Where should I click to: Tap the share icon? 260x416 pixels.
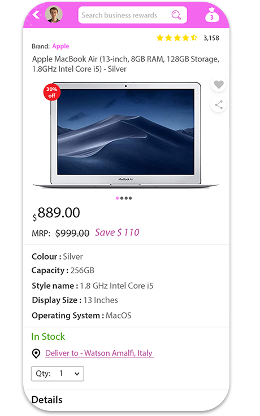(x=219, y=105)
